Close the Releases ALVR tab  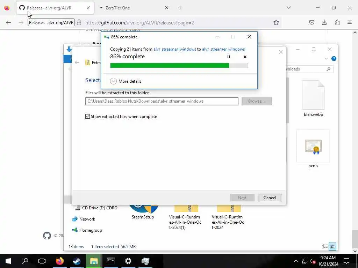click(88, 8)
